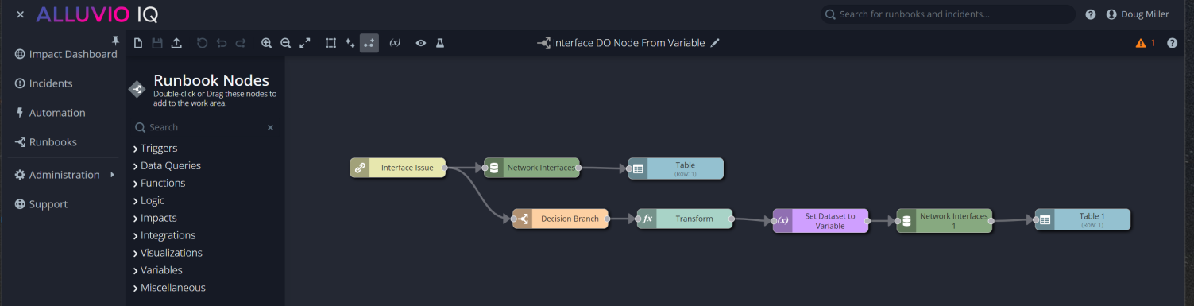This screenshot has height=306, width=1194.
Task: Click the orange warning indicator
Action: [1146, 43]
